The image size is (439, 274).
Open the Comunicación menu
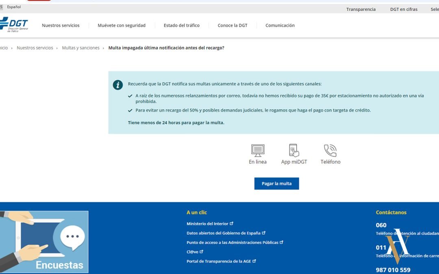(280, 26)
